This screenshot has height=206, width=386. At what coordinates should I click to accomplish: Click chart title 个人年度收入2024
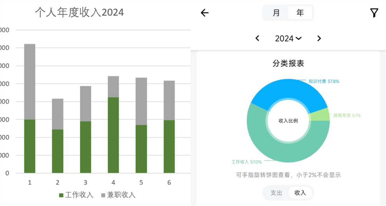coord(79,12)
